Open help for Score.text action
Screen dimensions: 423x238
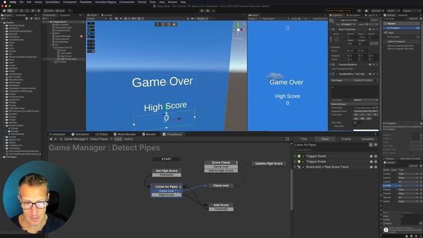(x=371, y=167)
